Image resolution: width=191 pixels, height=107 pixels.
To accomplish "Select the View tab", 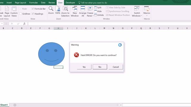I will point(60,3).
